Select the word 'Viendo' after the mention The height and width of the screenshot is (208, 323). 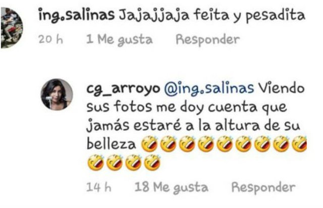[282, 89]
